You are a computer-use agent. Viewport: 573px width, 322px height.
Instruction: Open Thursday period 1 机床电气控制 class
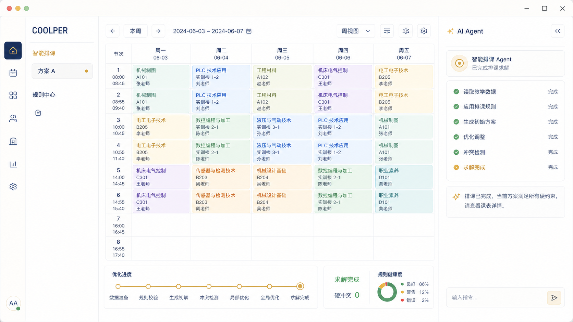pos(343,77)
